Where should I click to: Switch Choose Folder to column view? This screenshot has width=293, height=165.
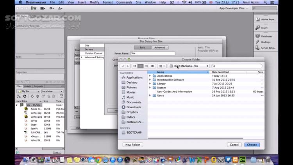click(x=146, y=66)
